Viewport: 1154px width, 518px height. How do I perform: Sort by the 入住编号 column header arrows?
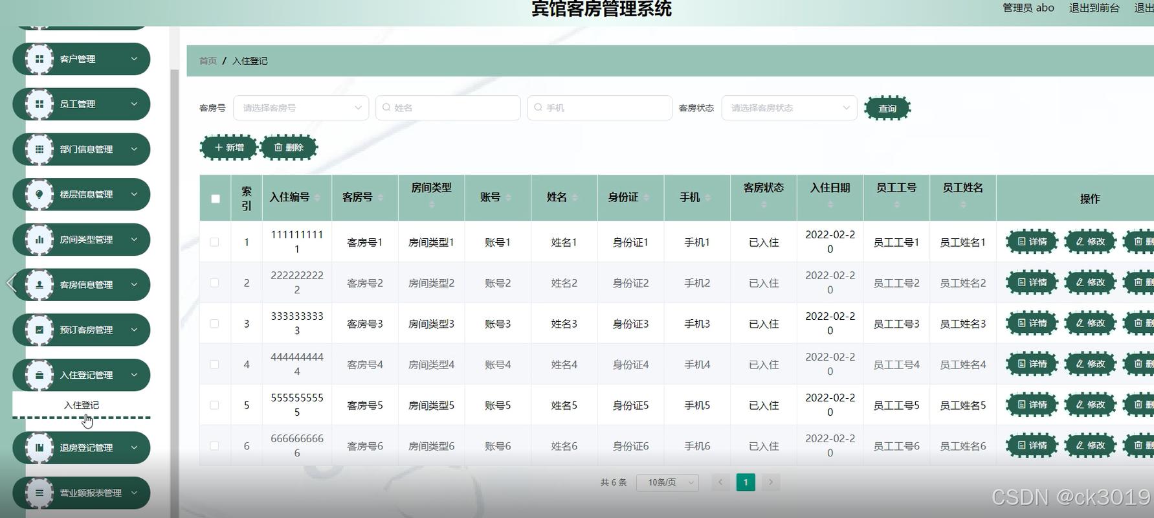[317, 197]
